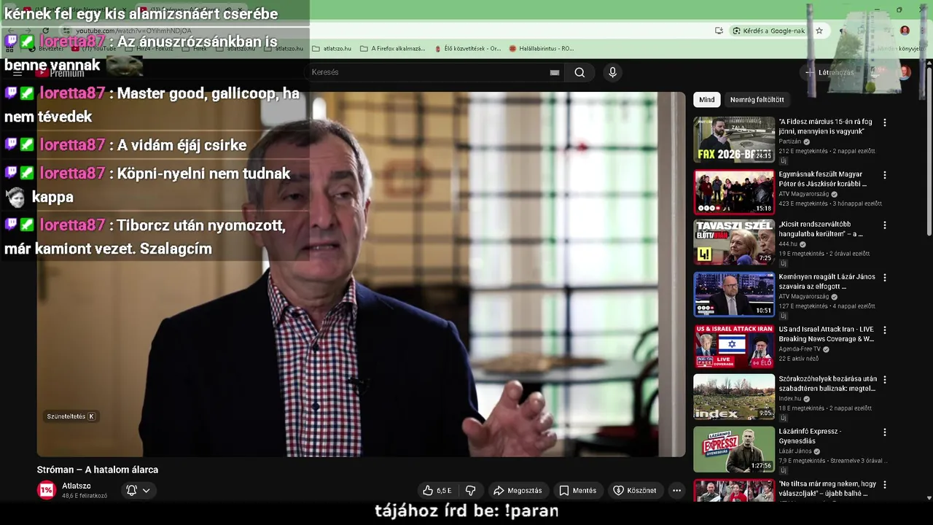Open options menu for the Lázárinfó Expressz video
This screenshot has width=933, height=525.
pos(885,432)
